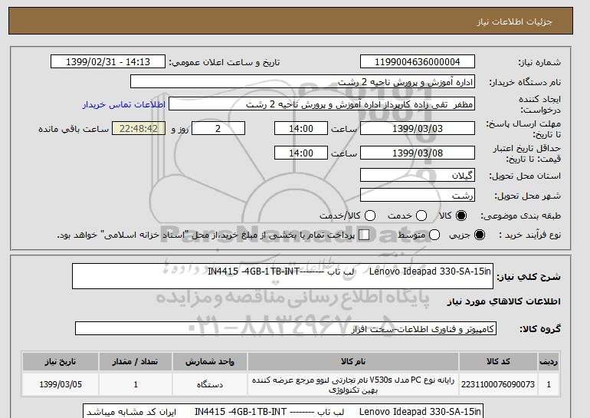Click the جزئیات اطلاعات نیاز page header
The image size is (590, 418).
tap(514, 21)
